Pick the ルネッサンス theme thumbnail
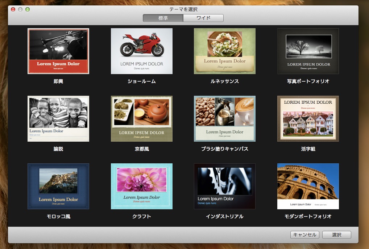This screenshot has width=369, height=249. [224, 51]
